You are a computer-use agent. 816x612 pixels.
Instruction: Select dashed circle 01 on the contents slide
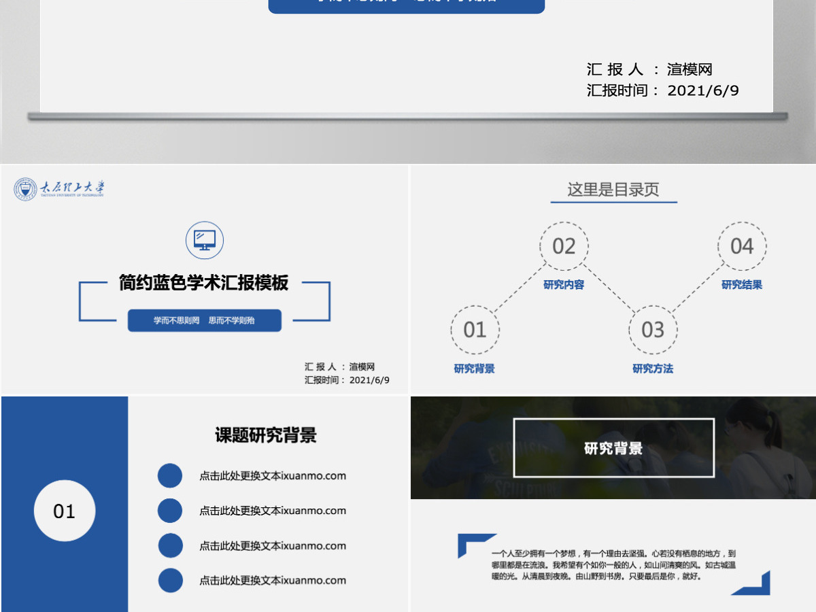475,330
